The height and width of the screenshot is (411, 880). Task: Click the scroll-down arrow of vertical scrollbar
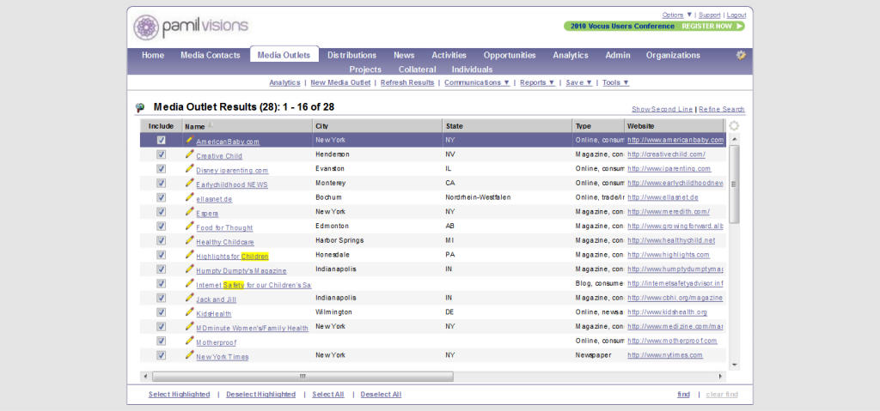734,365
